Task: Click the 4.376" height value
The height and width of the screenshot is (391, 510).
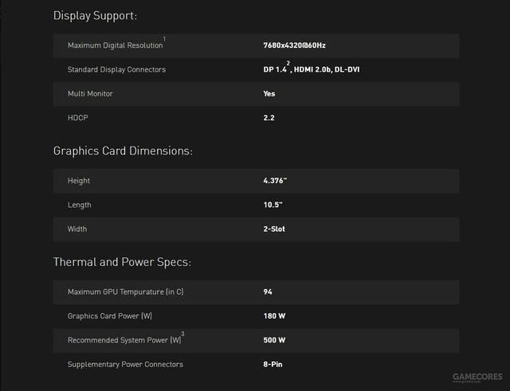Action: point(275,181)
